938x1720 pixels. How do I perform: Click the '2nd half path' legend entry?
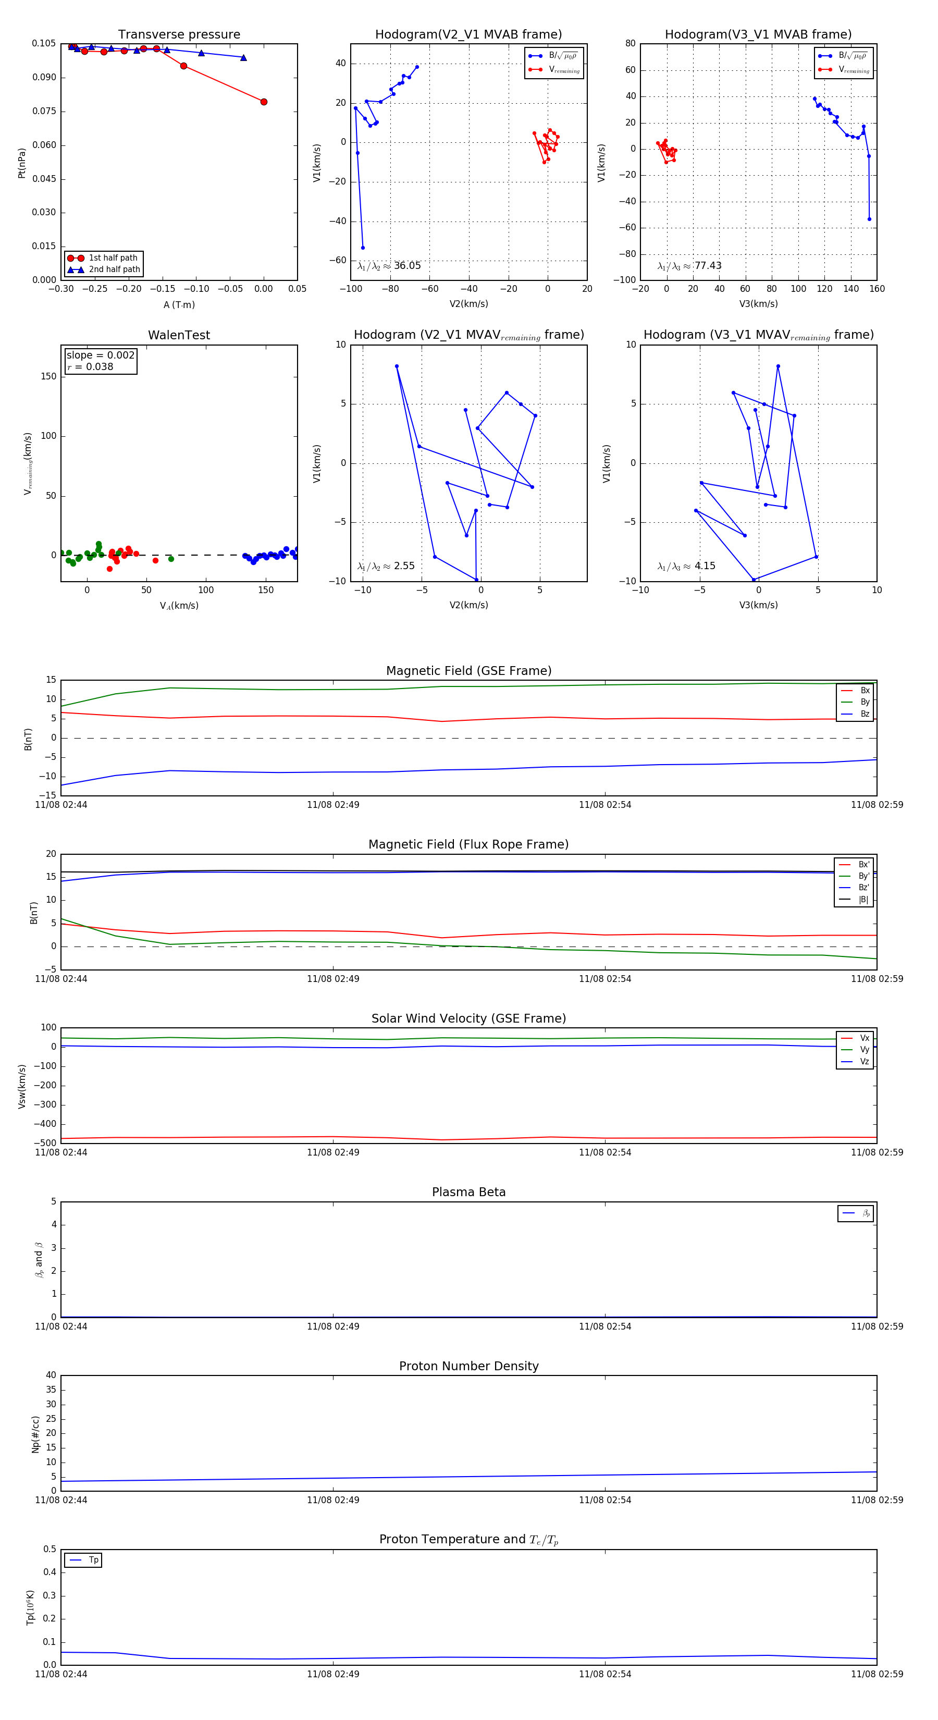[x=104, y=270]
